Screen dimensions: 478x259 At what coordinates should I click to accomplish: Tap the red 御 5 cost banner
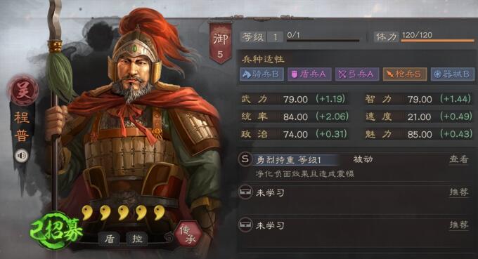(x=220, y=43)
